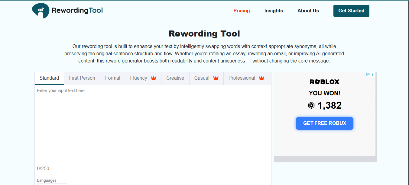Click the Robux hexagon coin icon

(x=311, y=105)
